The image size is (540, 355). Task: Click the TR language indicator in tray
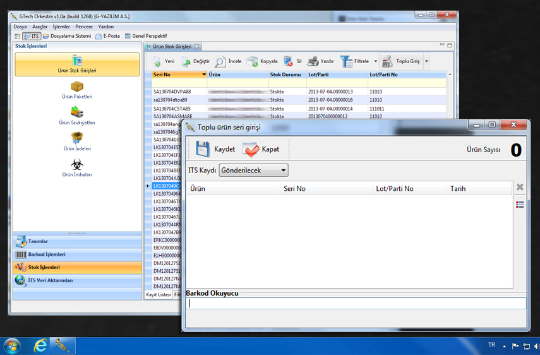coord(492,345)
